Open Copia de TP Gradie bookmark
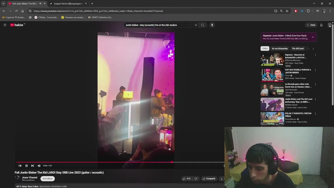334x188 pixels. (x=14, y=17)
